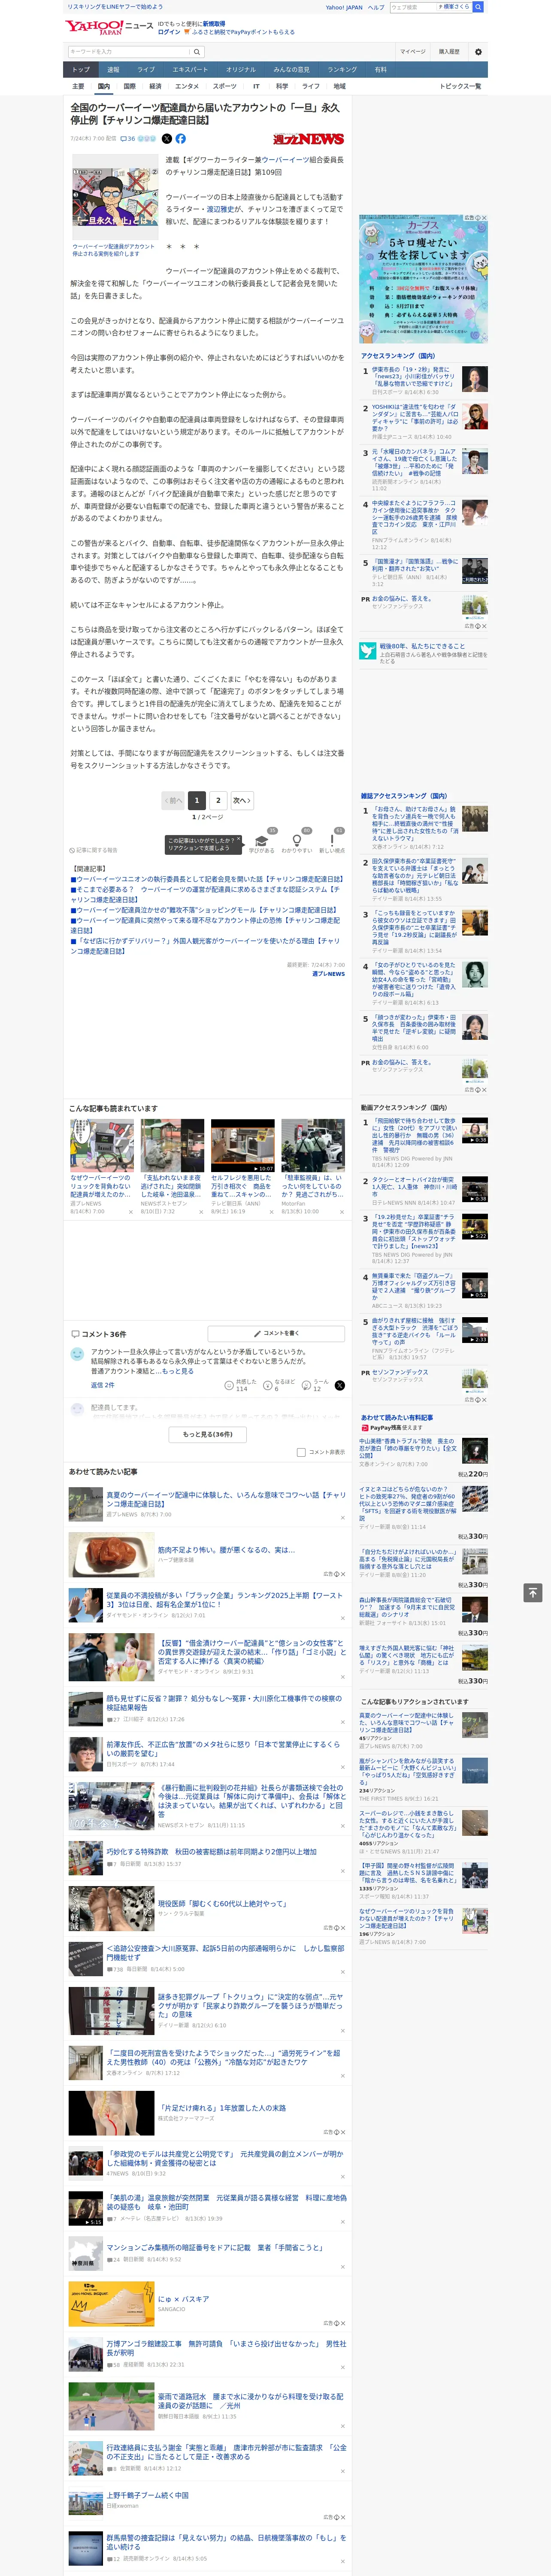Open トピックス一覧 link

(460, 86)
